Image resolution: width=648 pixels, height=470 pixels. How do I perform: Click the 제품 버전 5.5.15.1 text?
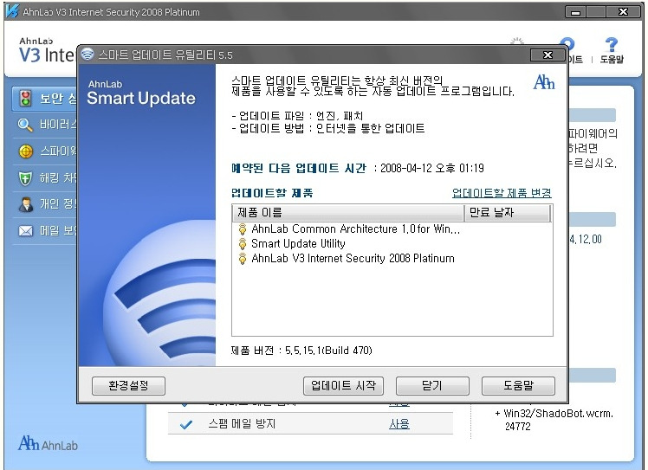301,351
